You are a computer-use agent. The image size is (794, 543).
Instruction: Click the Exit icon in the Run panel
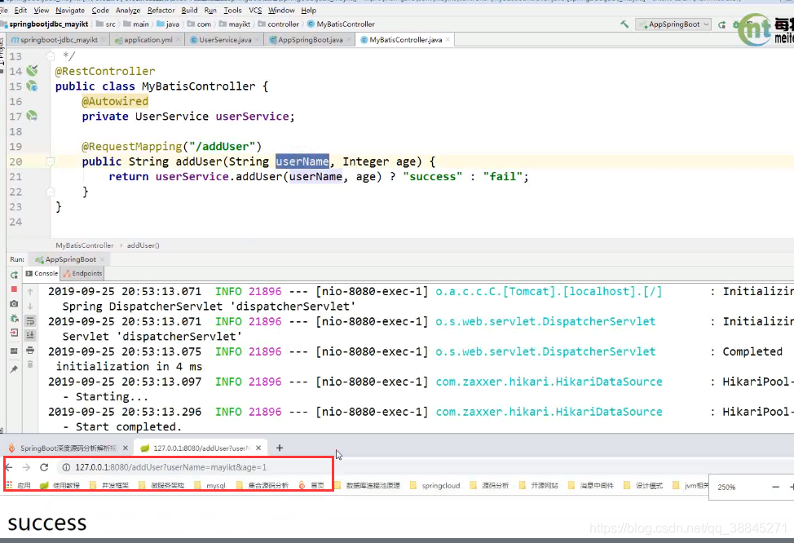[14, 333]
